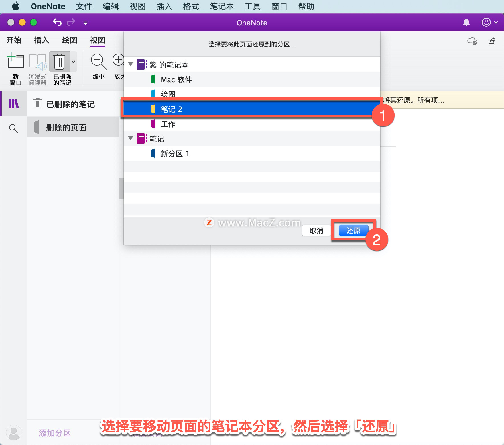
Task: Open search via sidebar magnifier icon
Action: click(13, 128)
